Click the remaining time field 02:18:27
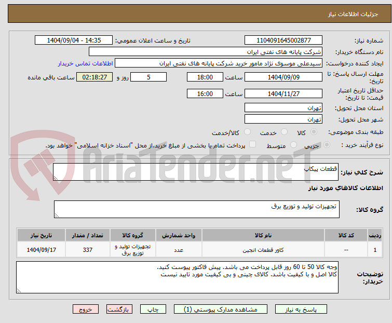392x323 pixels. (94, 77)
